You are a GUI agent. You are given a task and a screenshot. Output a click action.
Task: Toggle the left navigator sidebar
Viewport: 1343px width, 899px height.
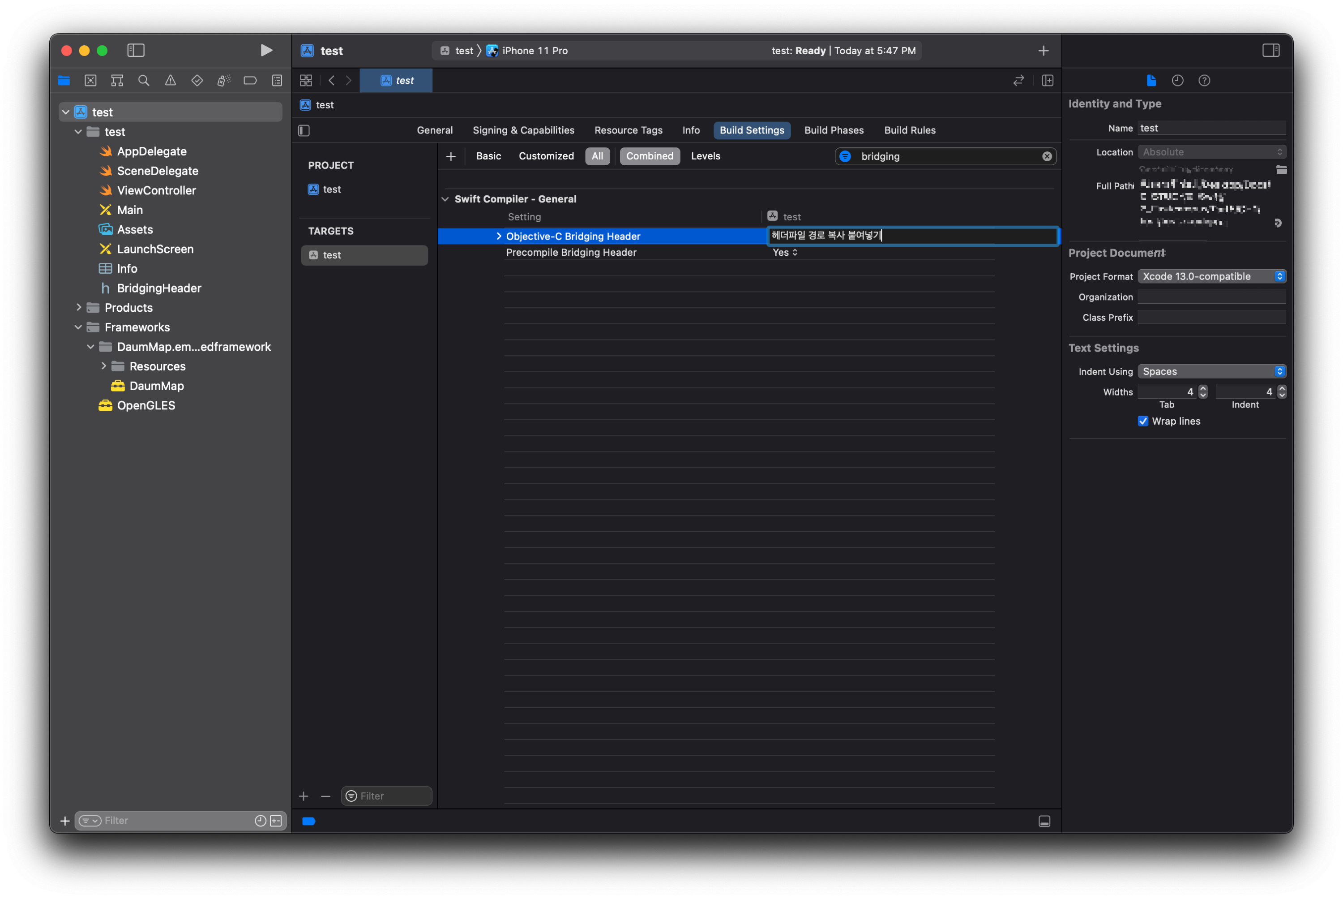click(136, 51)
